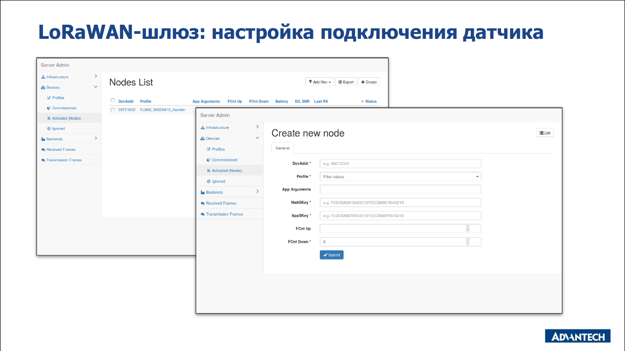Click Infrastructure icon in Nodes List window sidebar
The image size is (625, 351).
click(x=43, y=77)
